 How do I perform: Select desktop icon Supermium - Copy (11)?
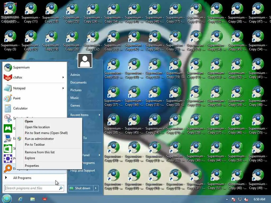point(31,13)
